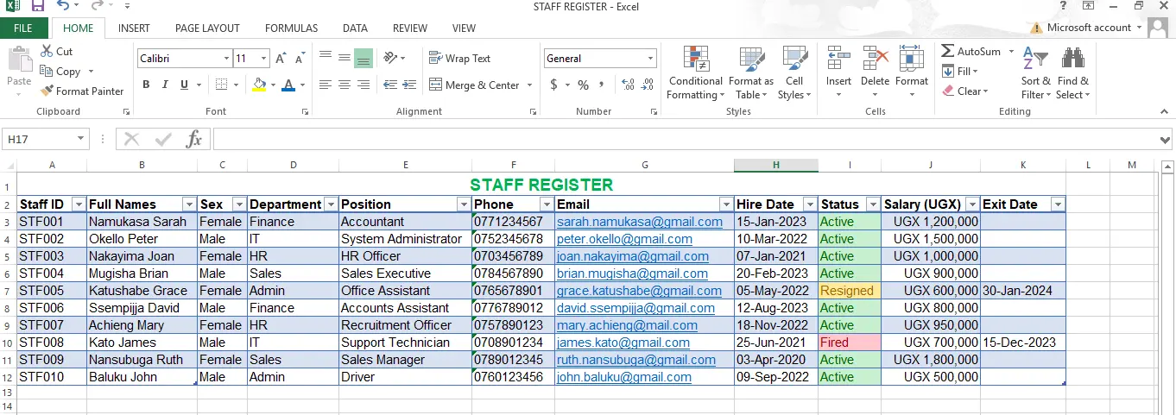Viewport: 1176px width, 415px height.
Task: Click AutoSum sigma button
Action: click(x=971, y=52)
